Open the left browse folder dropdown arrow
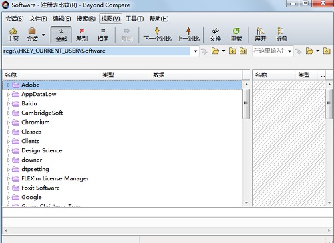The width and height of the screenshot is (334, 243). (x=224, y=51)
